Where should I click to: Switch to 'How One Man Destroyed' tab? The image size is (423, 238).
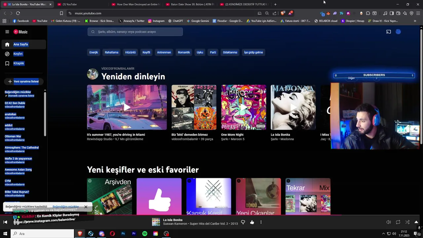click(x=135, y=4)
